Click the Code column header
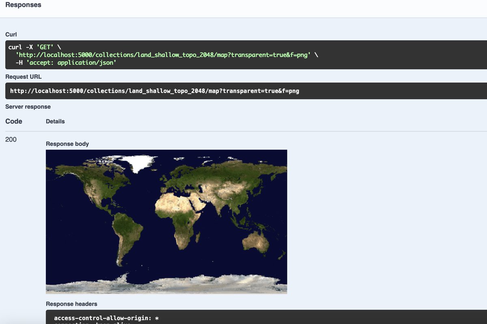 [13, 121]
